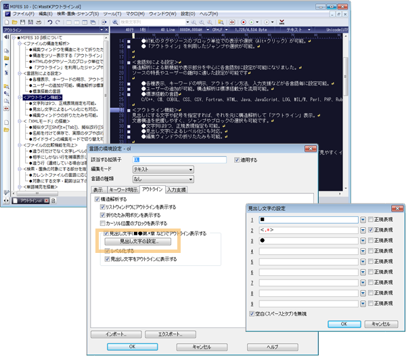Click the エクスポート... button
Viewport: 406px width, 356px height.
coord(165,334)
